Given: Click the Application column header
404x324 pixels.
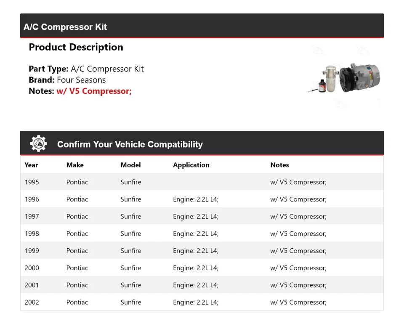Looking at the screenshot, I should [191, 165].
